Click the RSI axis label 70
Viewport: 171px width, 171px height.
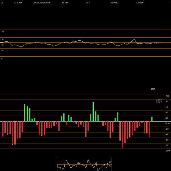2,39
